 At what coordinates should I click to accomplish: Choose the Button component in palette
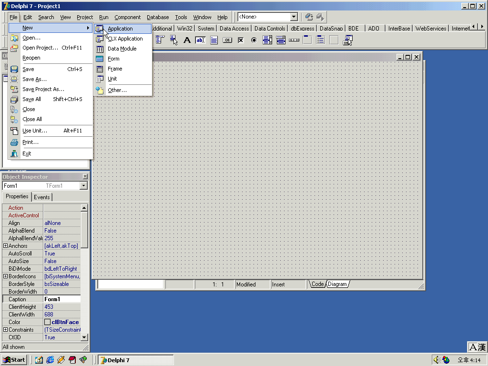(227, 41)
